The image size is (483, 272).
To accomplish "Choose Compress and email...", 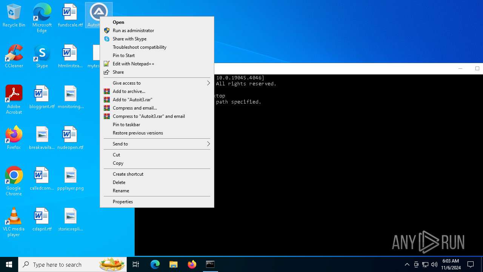I will (157, 108).
